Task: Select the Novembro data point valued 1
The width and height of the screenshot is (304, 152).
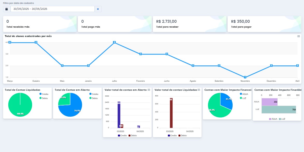Action: (x=245, y=77)
